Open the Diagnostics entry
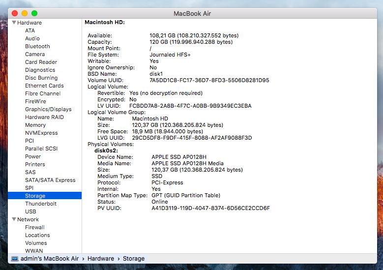Viewport: 383px width, 270px height. [40, 70]
